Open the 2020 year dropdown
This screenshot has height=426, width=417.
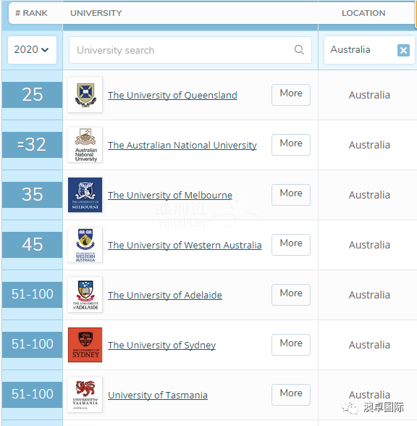pos(32,50)
